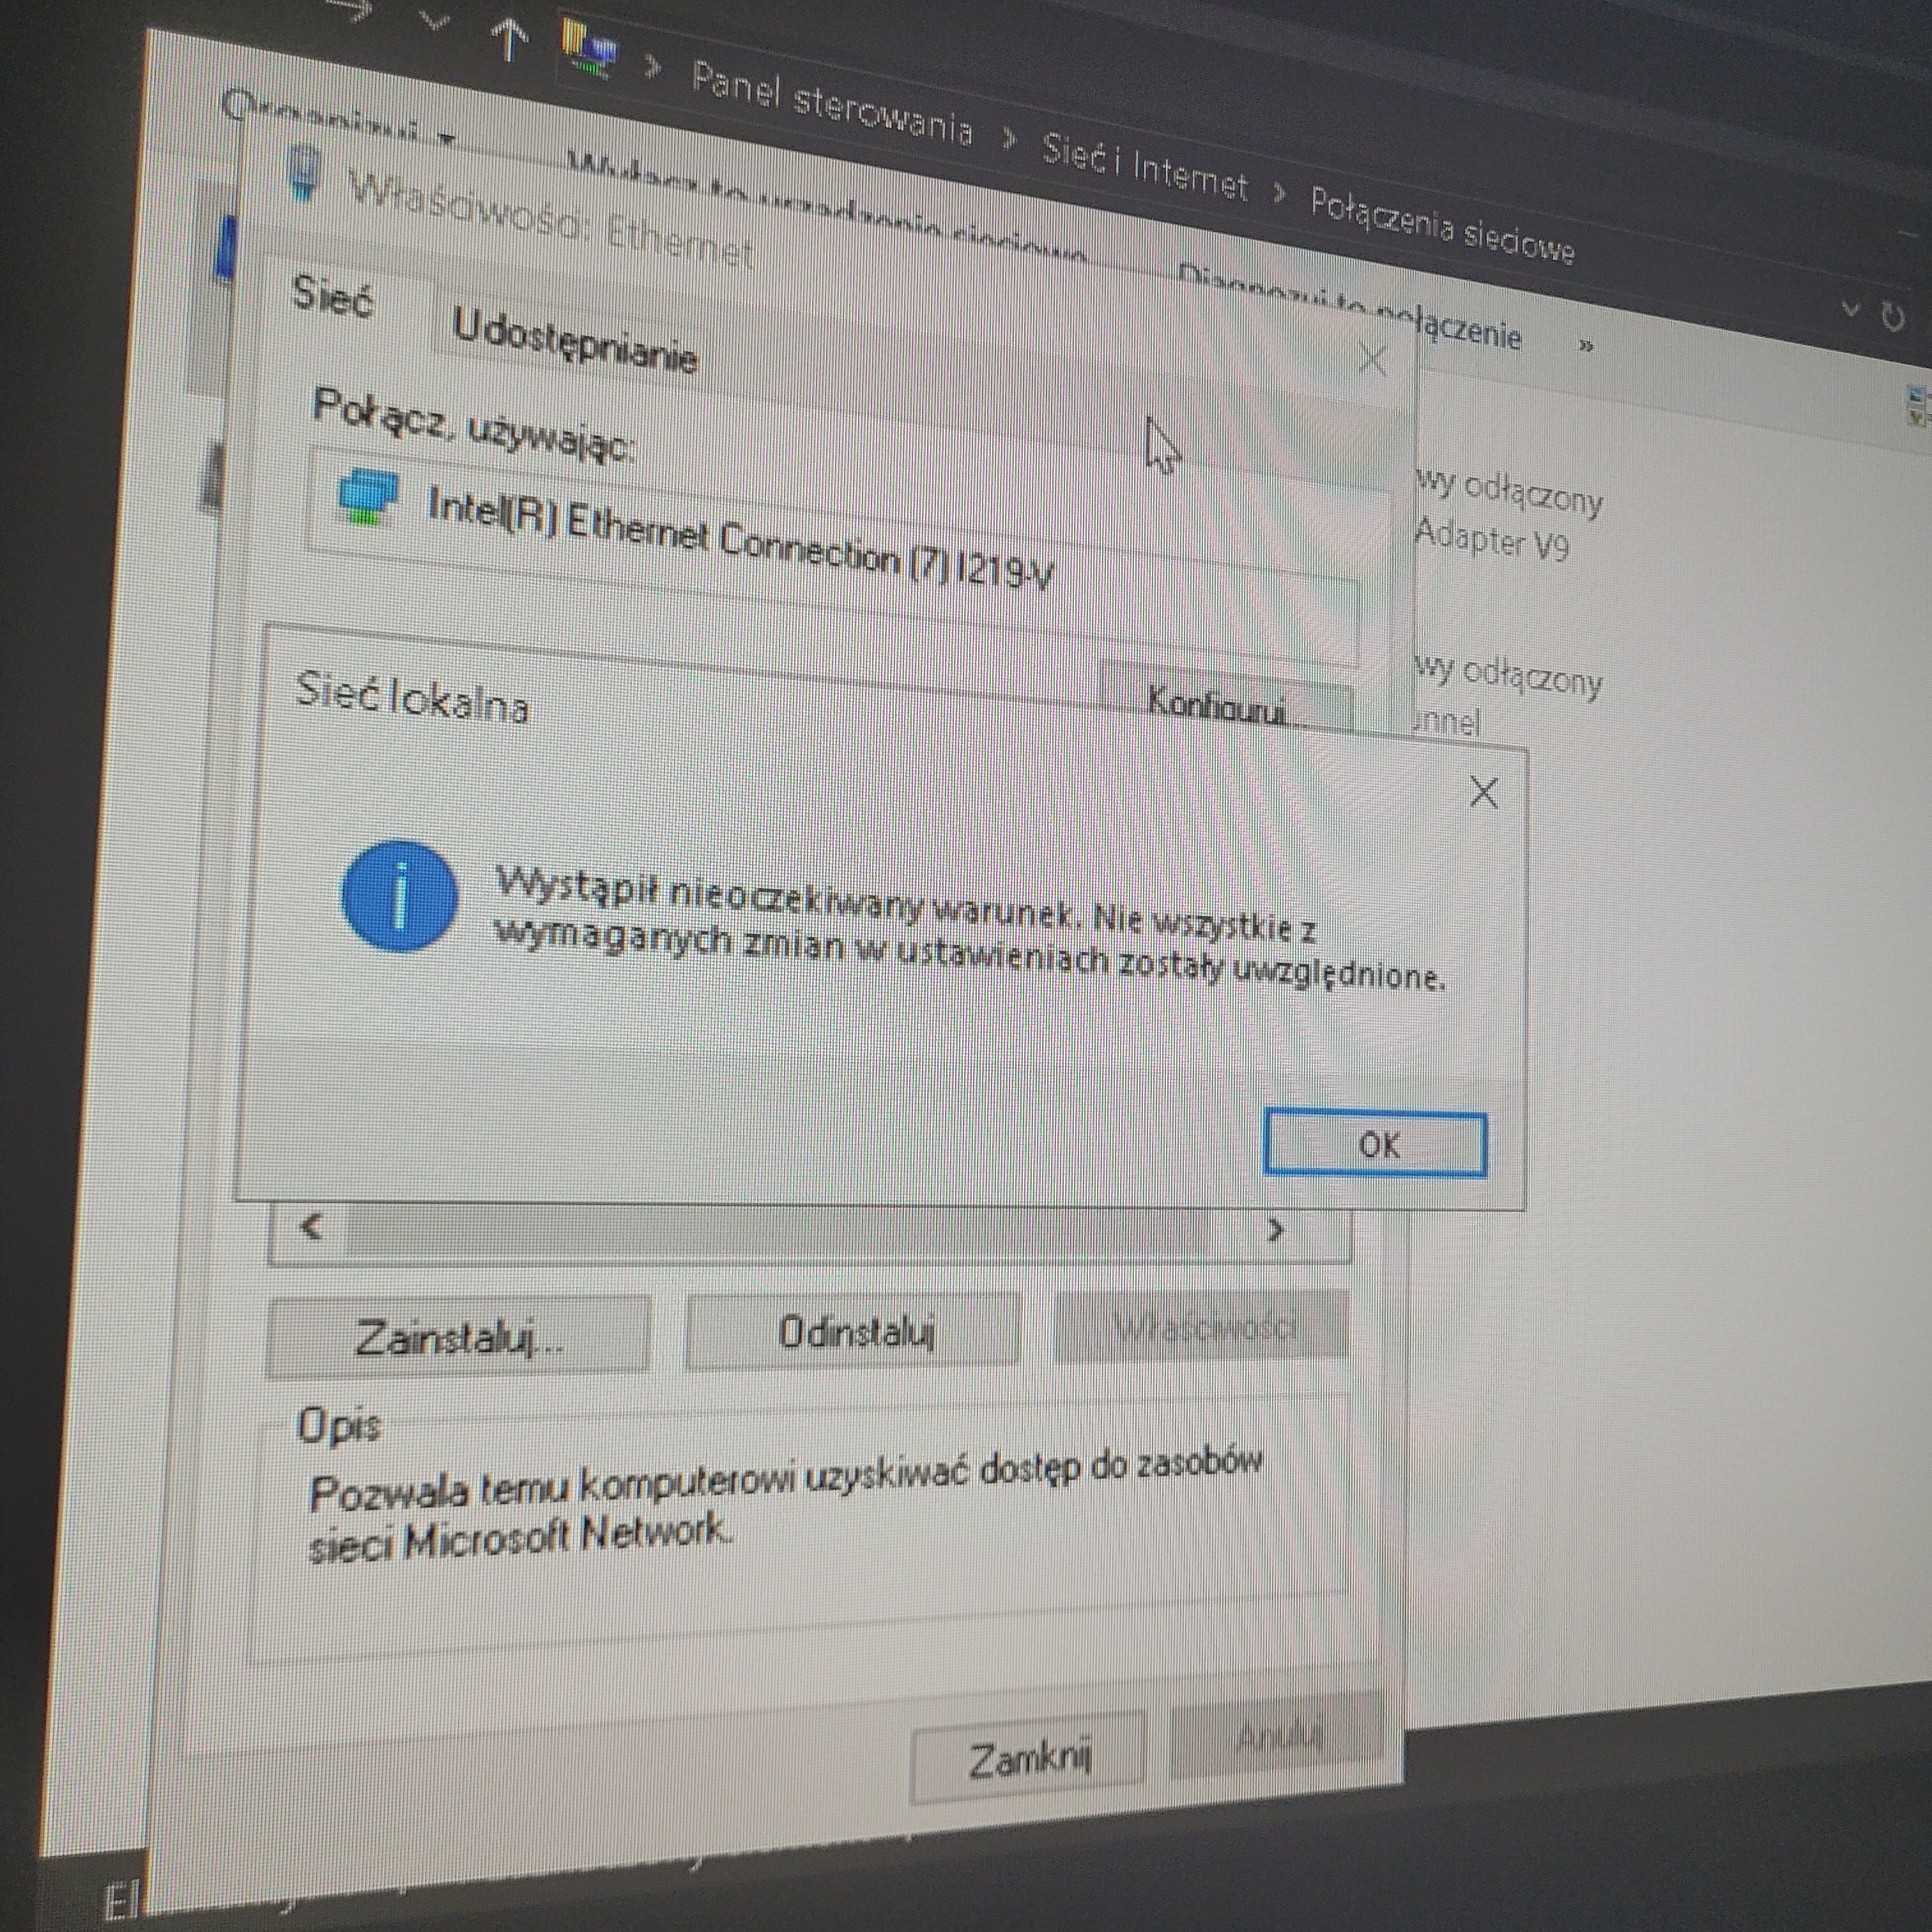Click the Up navigation arrow in Explorer
This screenshot has height=1932, width=1932.
(509, 40)
